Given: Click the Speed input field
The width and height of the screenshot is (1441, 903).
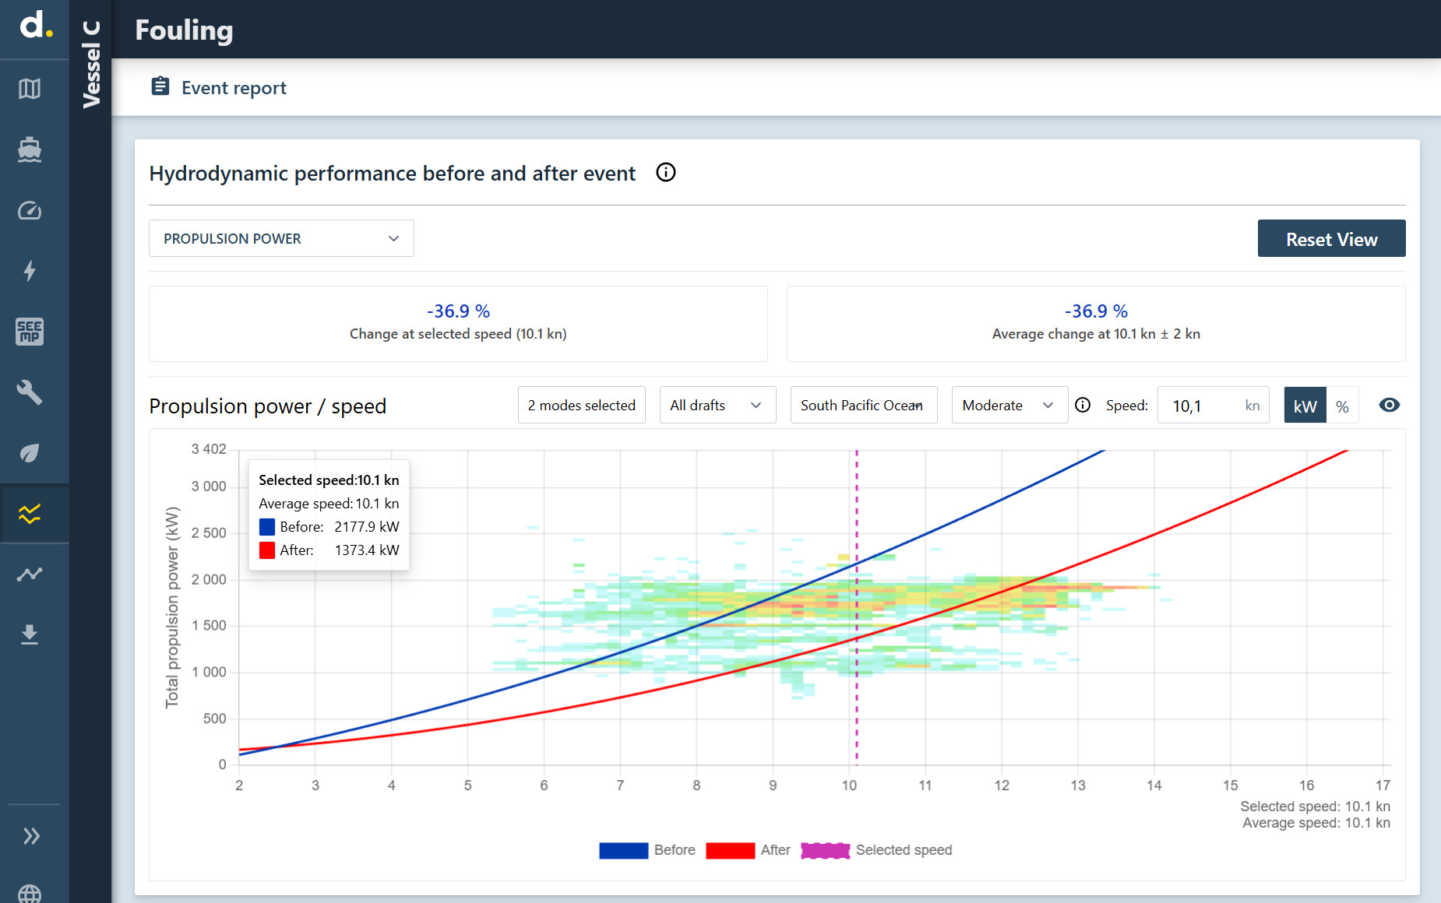Looking at the screenshot, I should [x=1213, y=406].
